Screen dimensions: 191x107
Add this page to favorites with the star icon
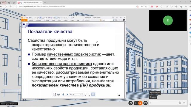point(146,7)
